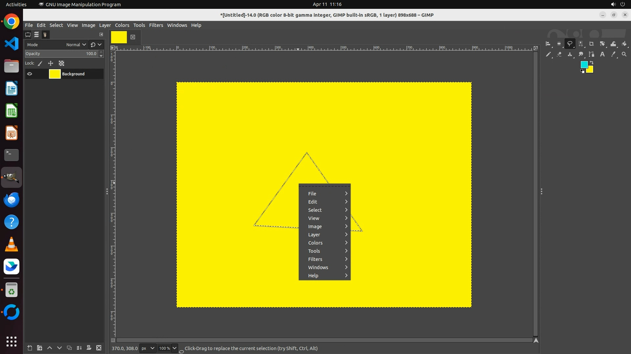Select the Text tool
This screenshot has height=354, width=631.
click(602, 54)
